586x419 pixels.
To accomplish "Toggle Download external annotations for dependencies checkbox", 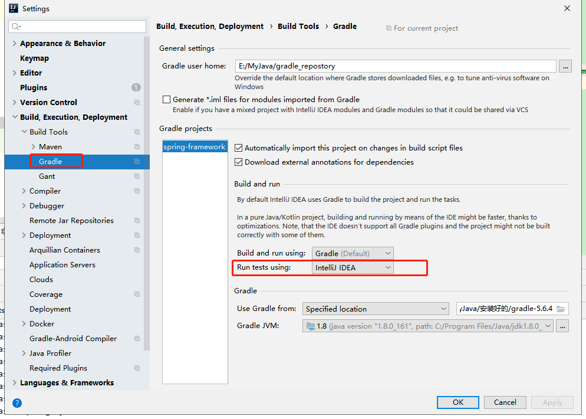I will tap(238, 162).
